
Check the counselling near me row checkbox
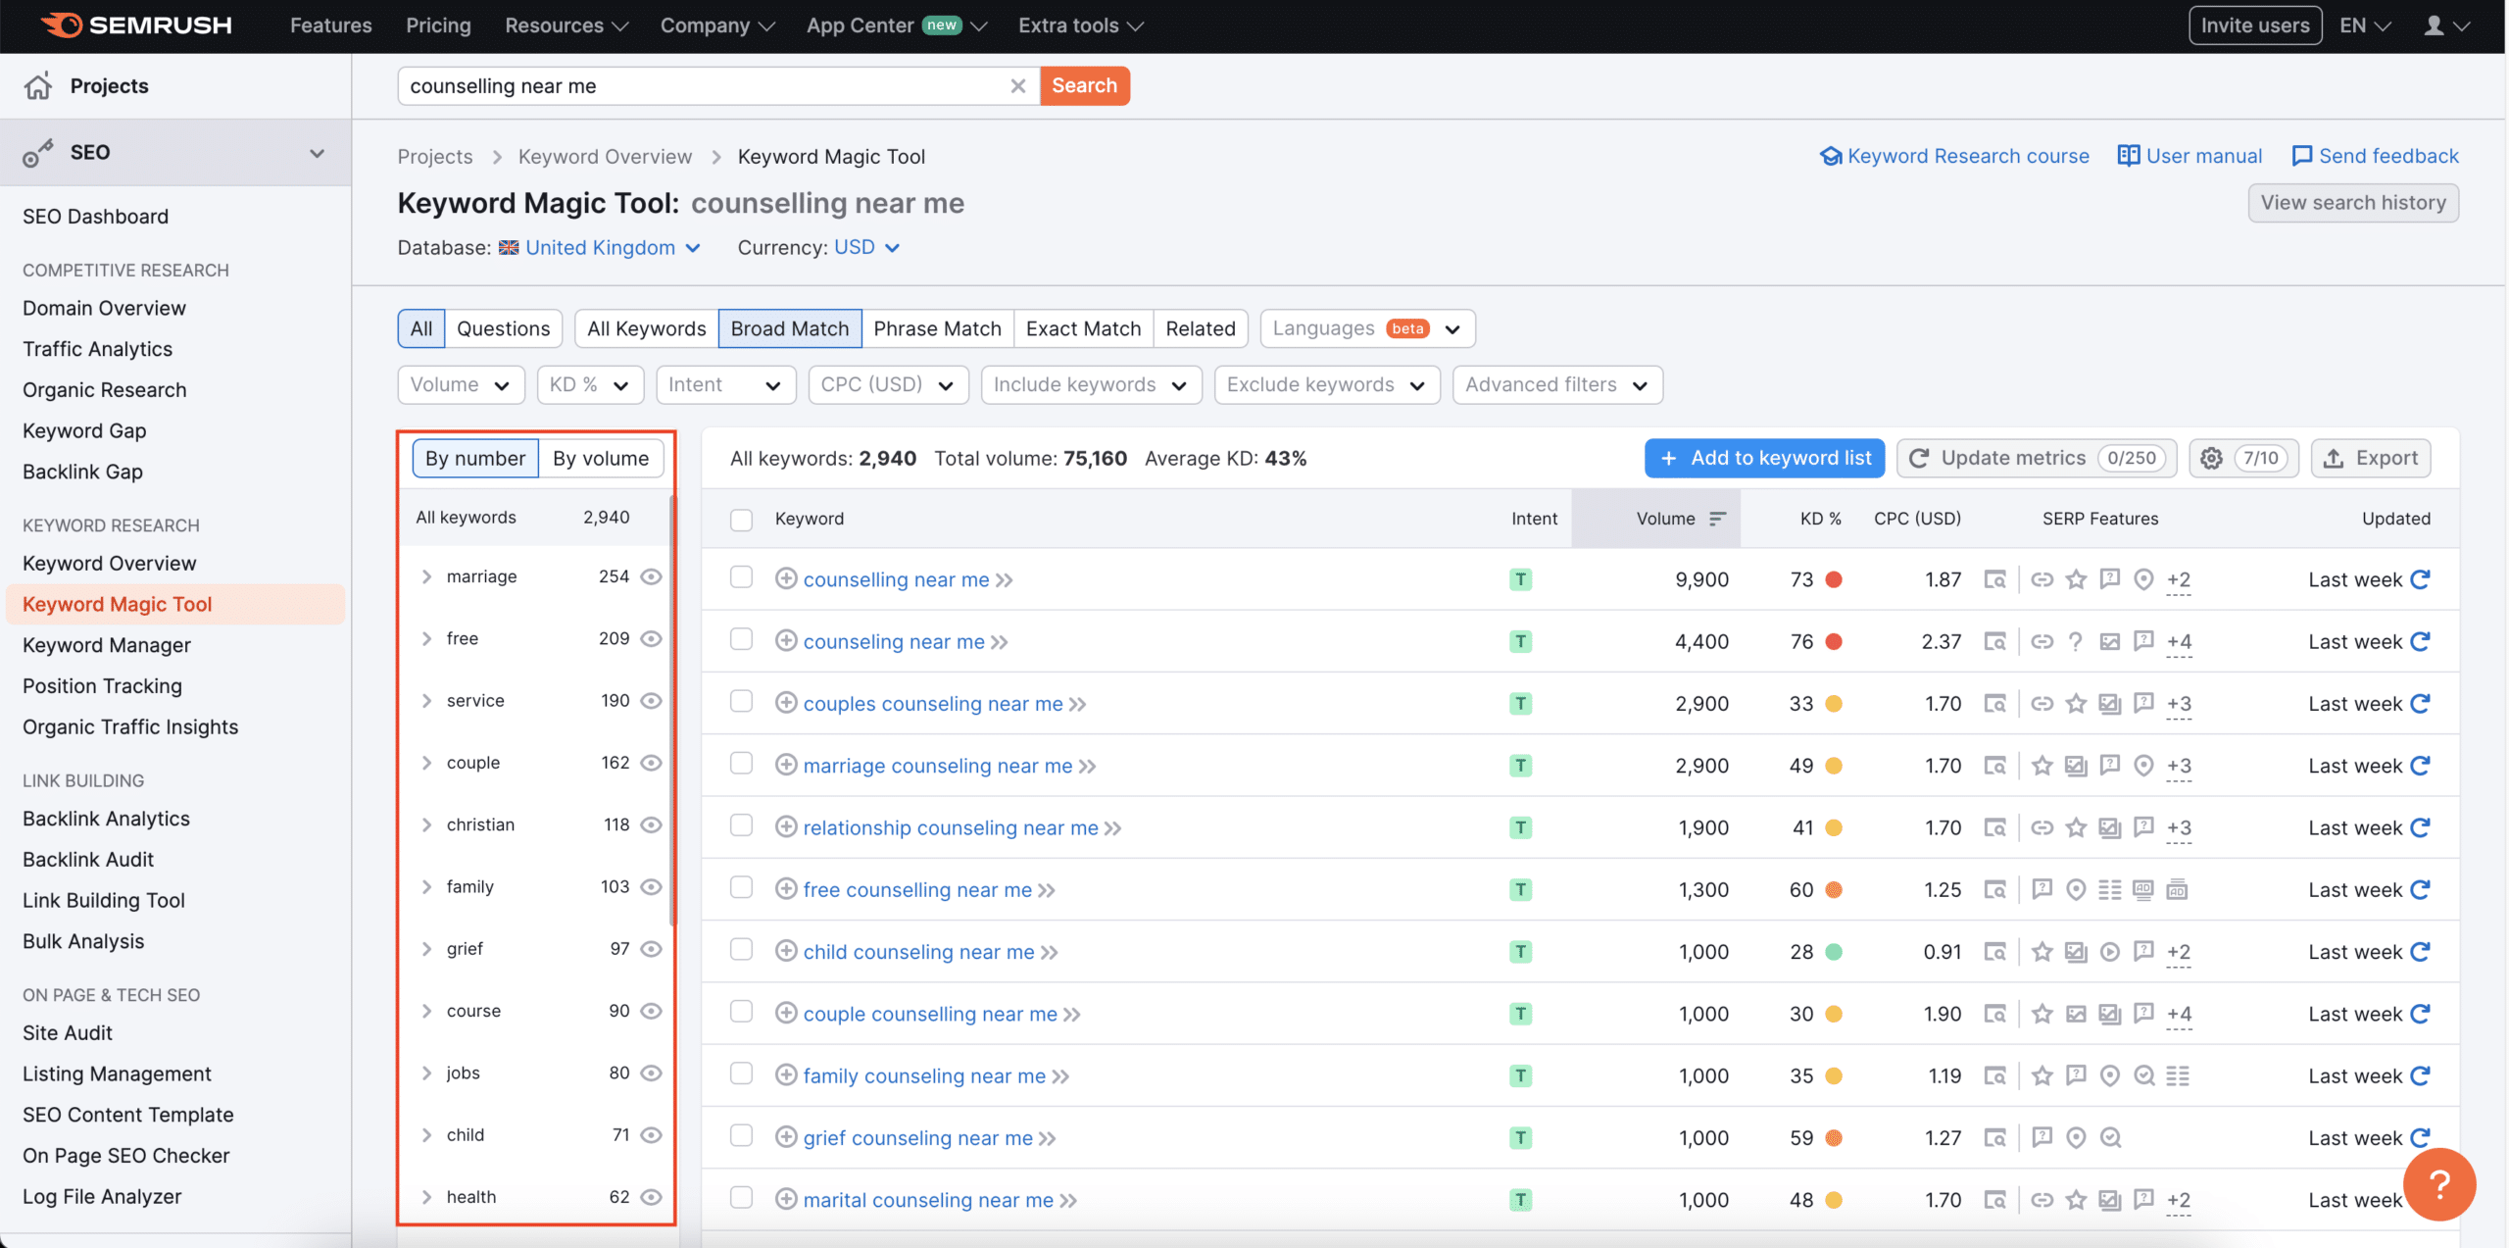741,577
